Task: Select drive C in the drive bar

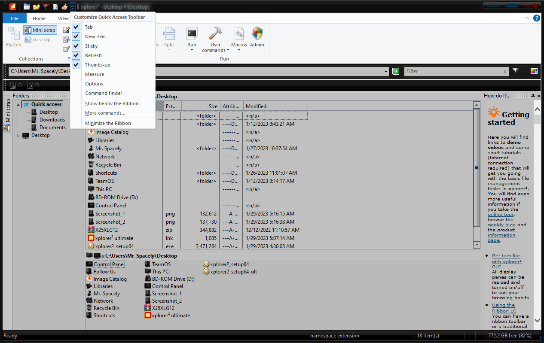Action: (16, 85)
